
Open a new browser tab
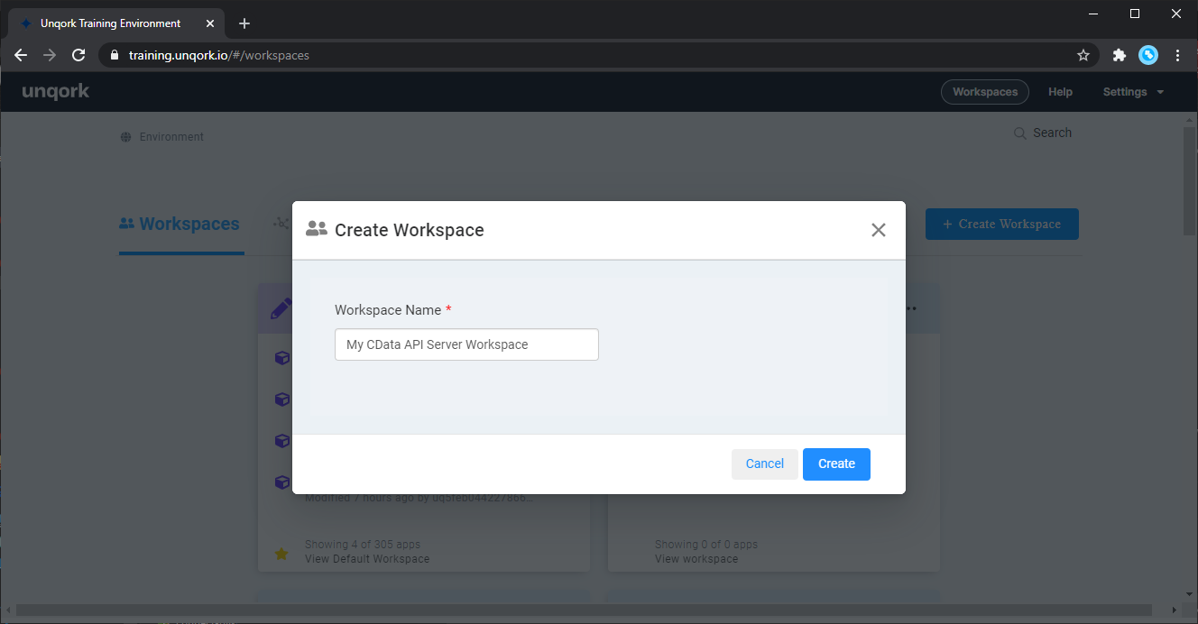click(x=244, y=23)
